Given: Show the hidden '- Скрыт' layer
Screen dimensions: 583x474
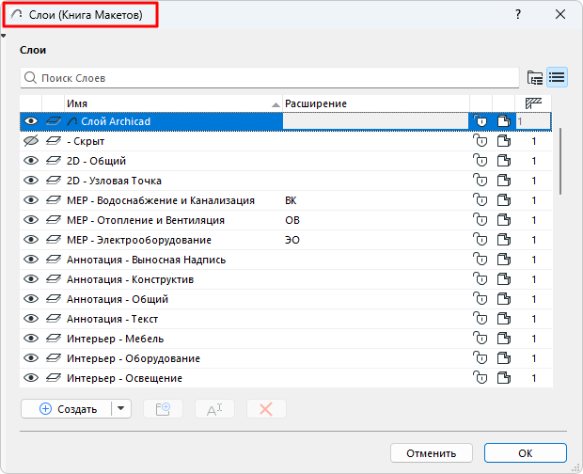Looking at the screenshot, I should [31, 141].
